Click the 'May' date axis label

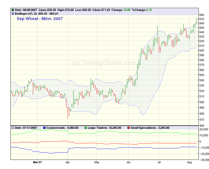tap(97, 162)
